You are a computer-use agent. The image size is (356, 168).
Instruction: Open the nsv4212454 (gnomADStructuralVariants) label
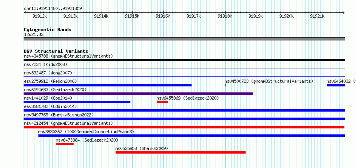68,123
